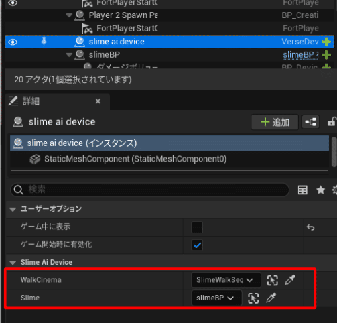Click Slime property label
Image resolution: width=337 pixels, height=323 pixels.
(30, 298)
